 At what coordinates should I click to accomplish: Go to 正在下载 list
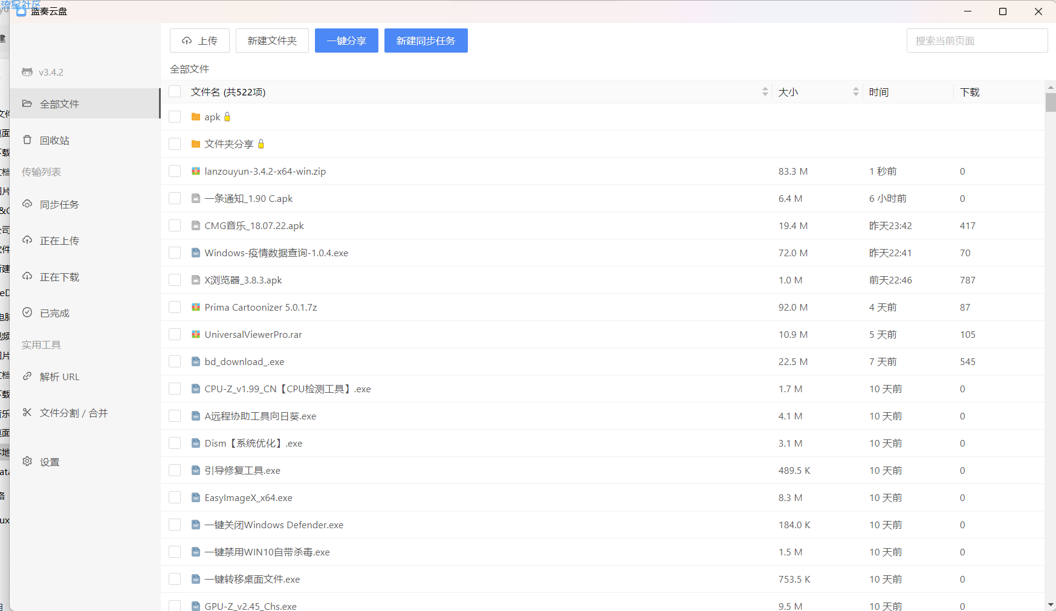click(85, 276)
